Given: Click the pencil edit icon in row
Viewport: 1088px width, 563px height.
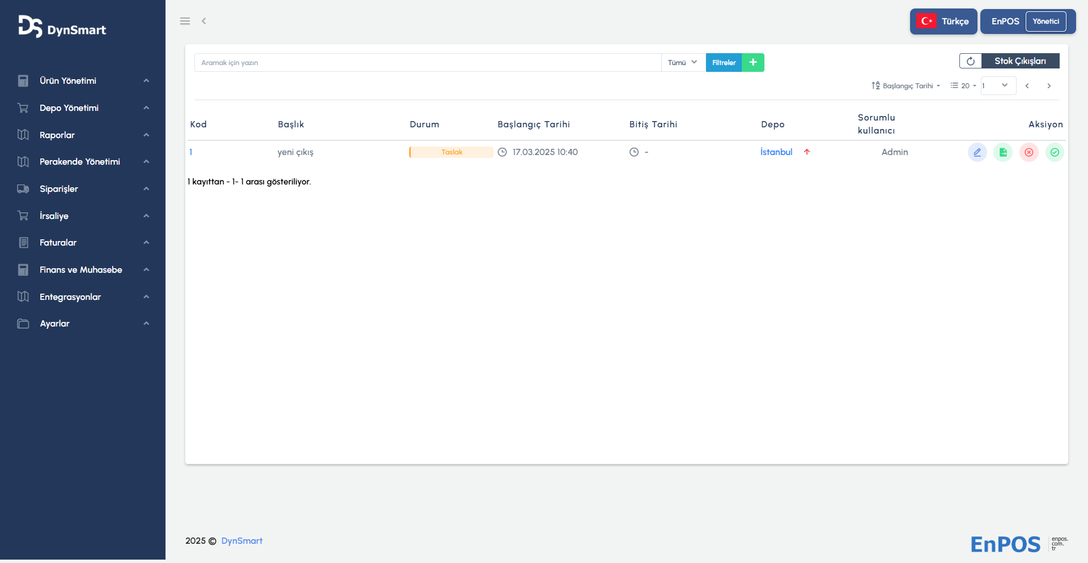Looking at the screenshot, I should coord(977,152).
